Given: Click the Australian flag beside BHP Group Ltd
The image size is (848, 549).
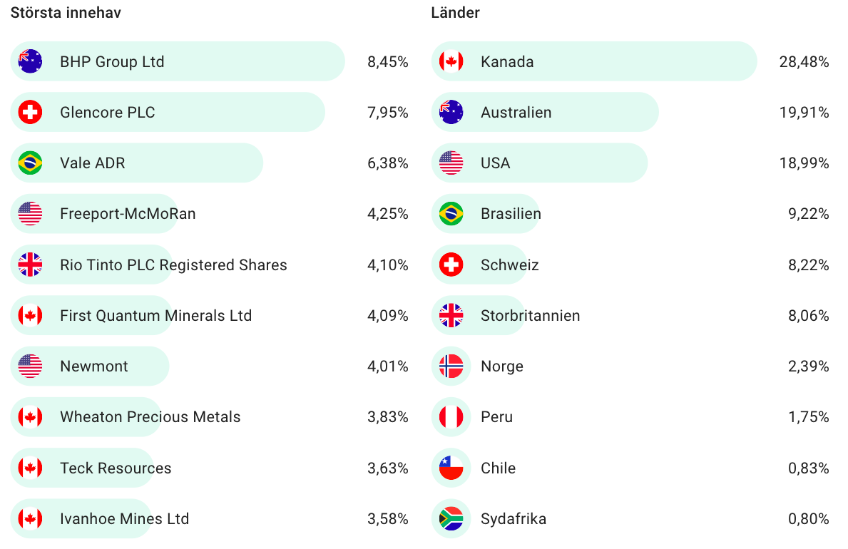Looking at the screenshot, I should tap(30, 61).
